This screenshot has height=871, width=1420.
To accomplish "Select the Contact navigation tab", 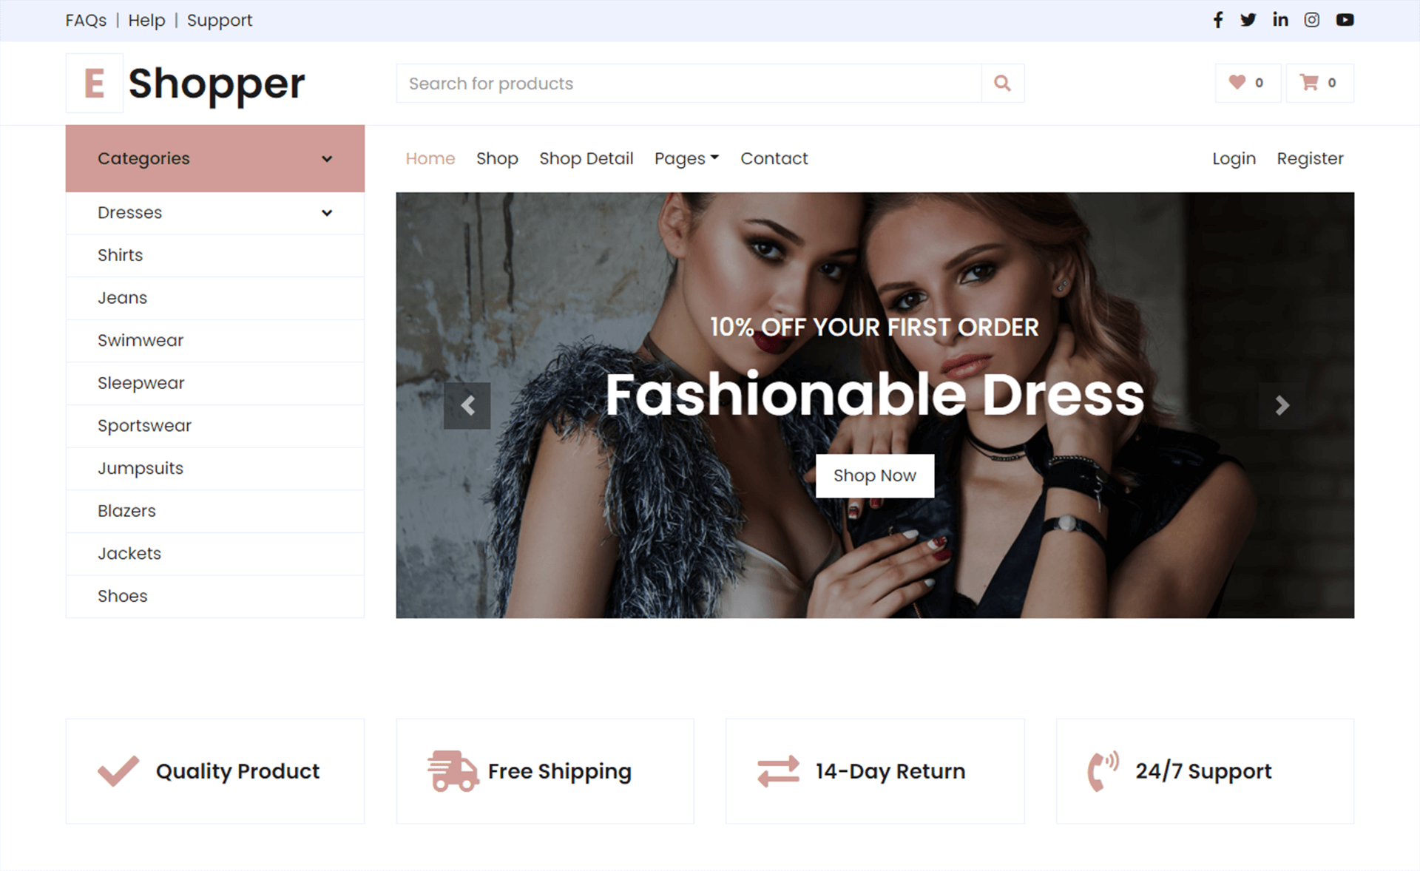I will coord(773,158).
